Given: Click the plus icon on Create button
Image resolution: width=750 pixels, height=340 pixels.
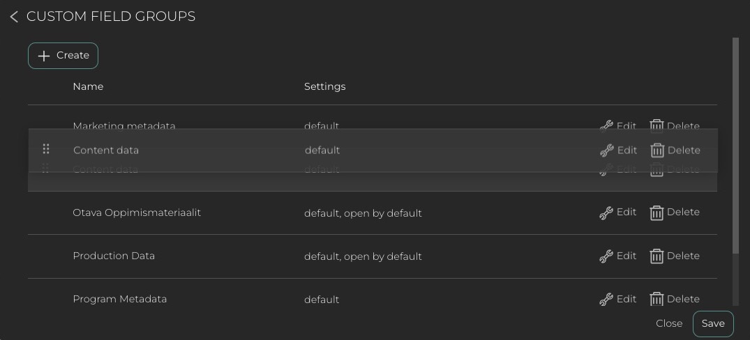Looking at the screenshot, I should pyautogui.click(x=44, y=56).
